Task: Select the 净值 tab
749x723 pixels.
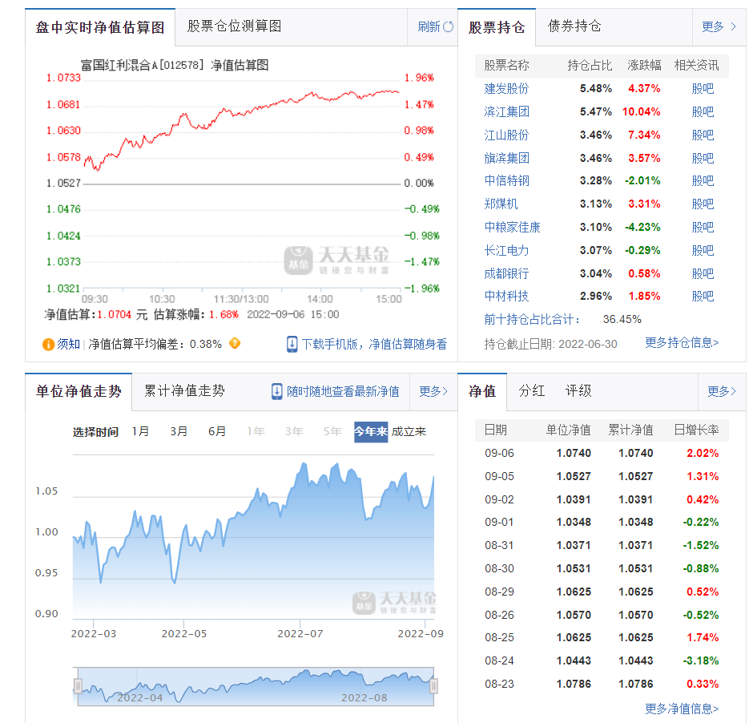Action: 482,391
